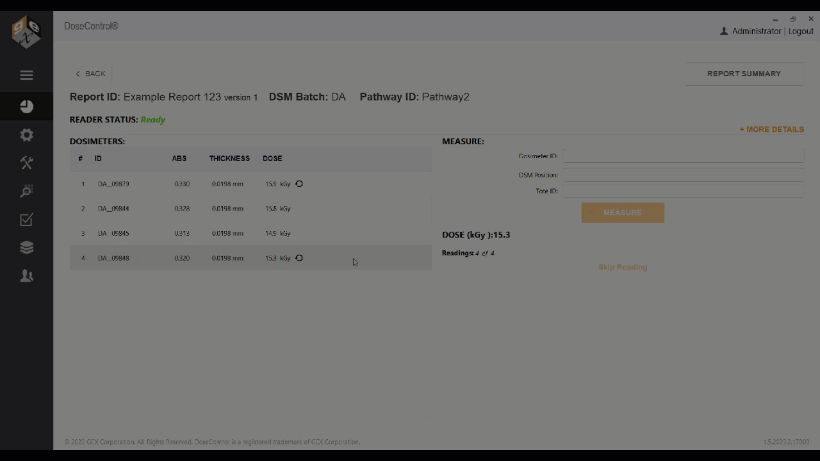The height and width of the screenshot is (461, 820).
Task: Click the 15.8 kGy dose value
Action: (278, 209)
